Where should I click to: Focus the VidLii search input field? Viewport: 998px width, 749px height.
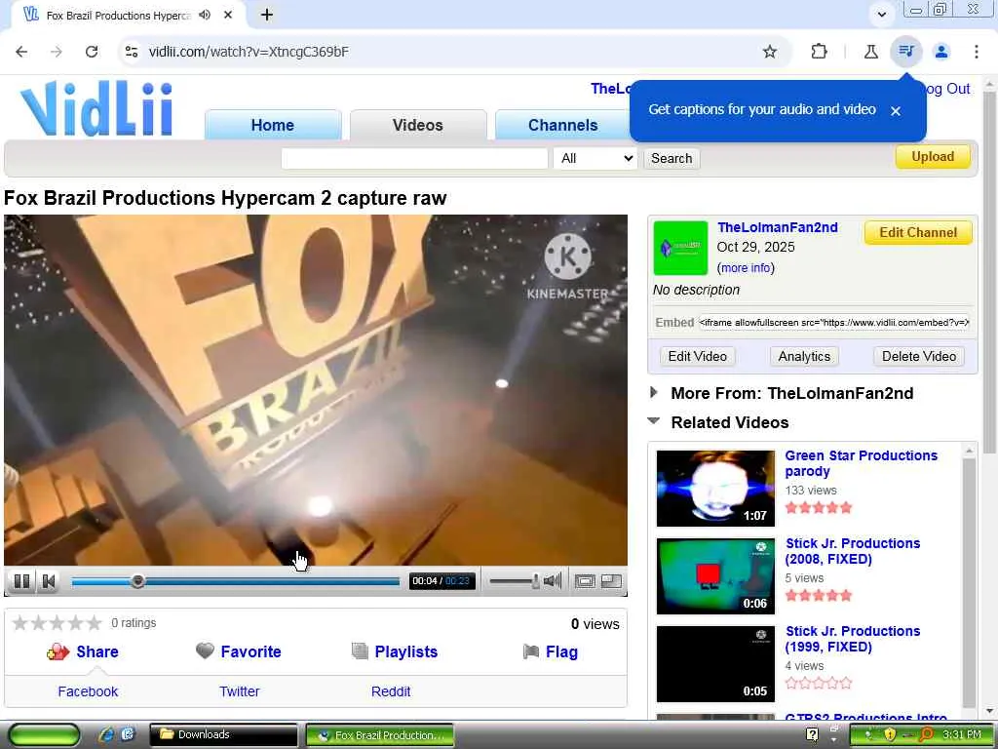pos(414,158)
